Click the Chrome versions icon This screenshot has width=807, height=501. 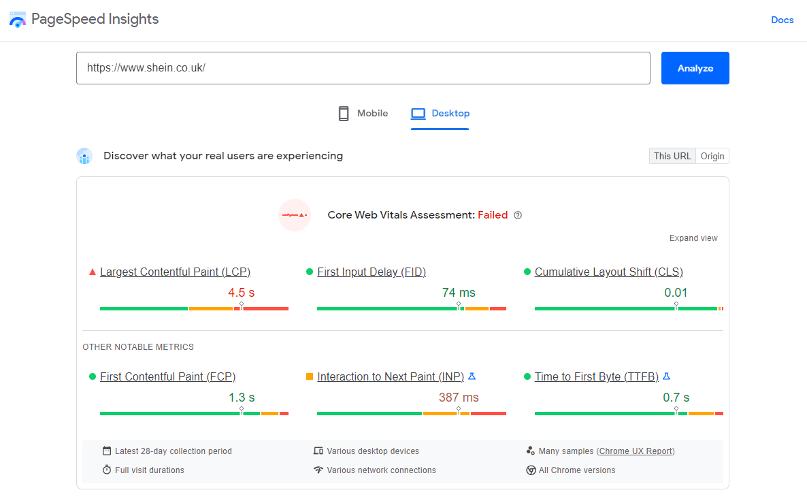531,470
